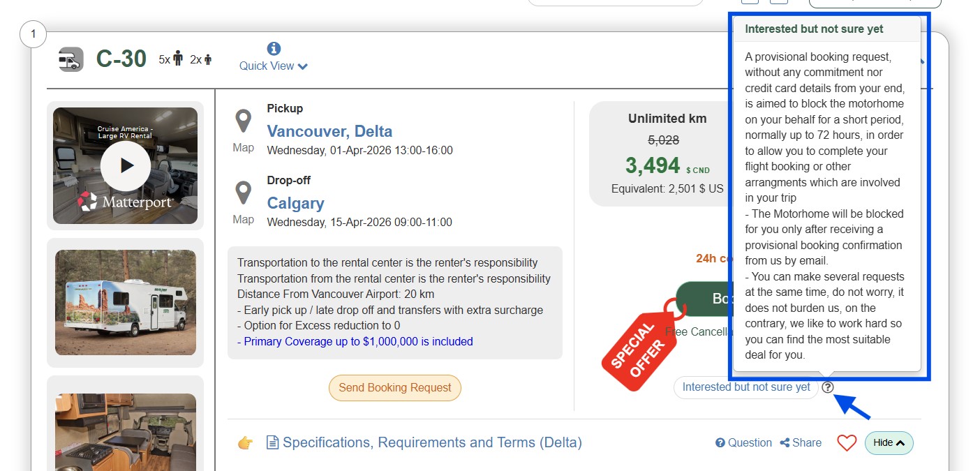Screen dimensions: 980x471
Task: Click the pointing hand icon
Action: (245, 442)
